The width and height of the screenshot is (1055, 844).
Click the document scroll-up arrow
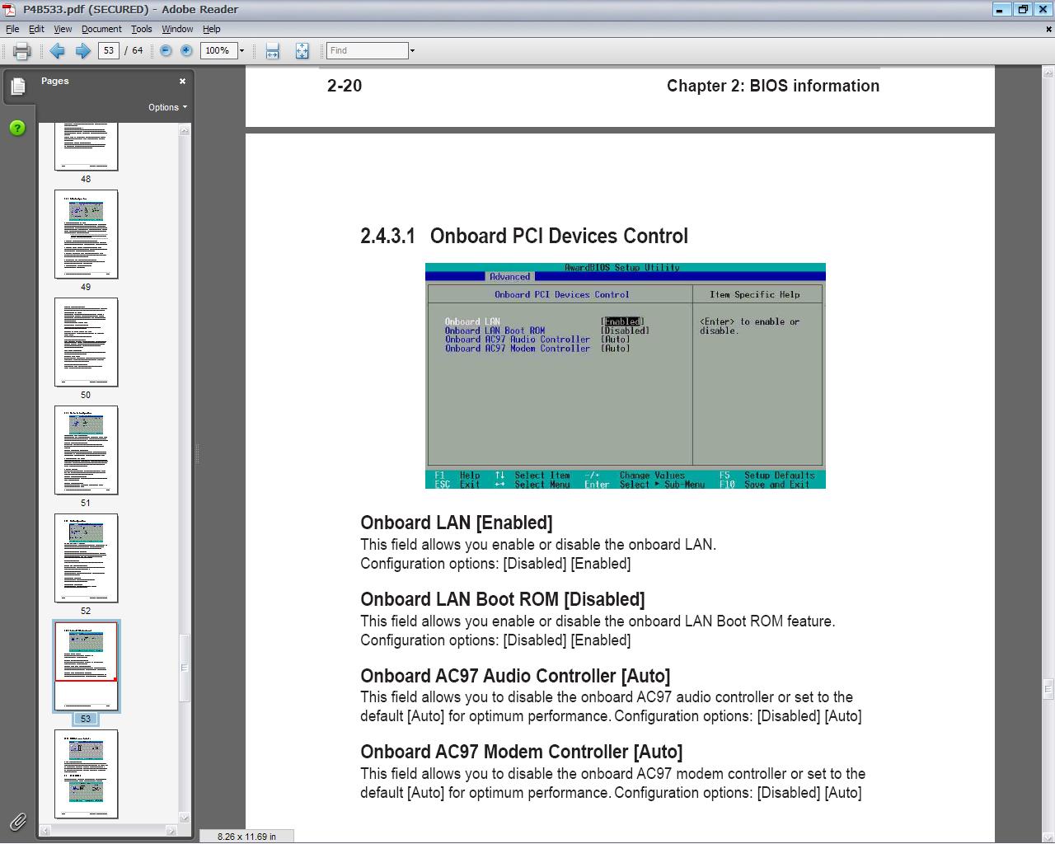(x=1048, y=73)
